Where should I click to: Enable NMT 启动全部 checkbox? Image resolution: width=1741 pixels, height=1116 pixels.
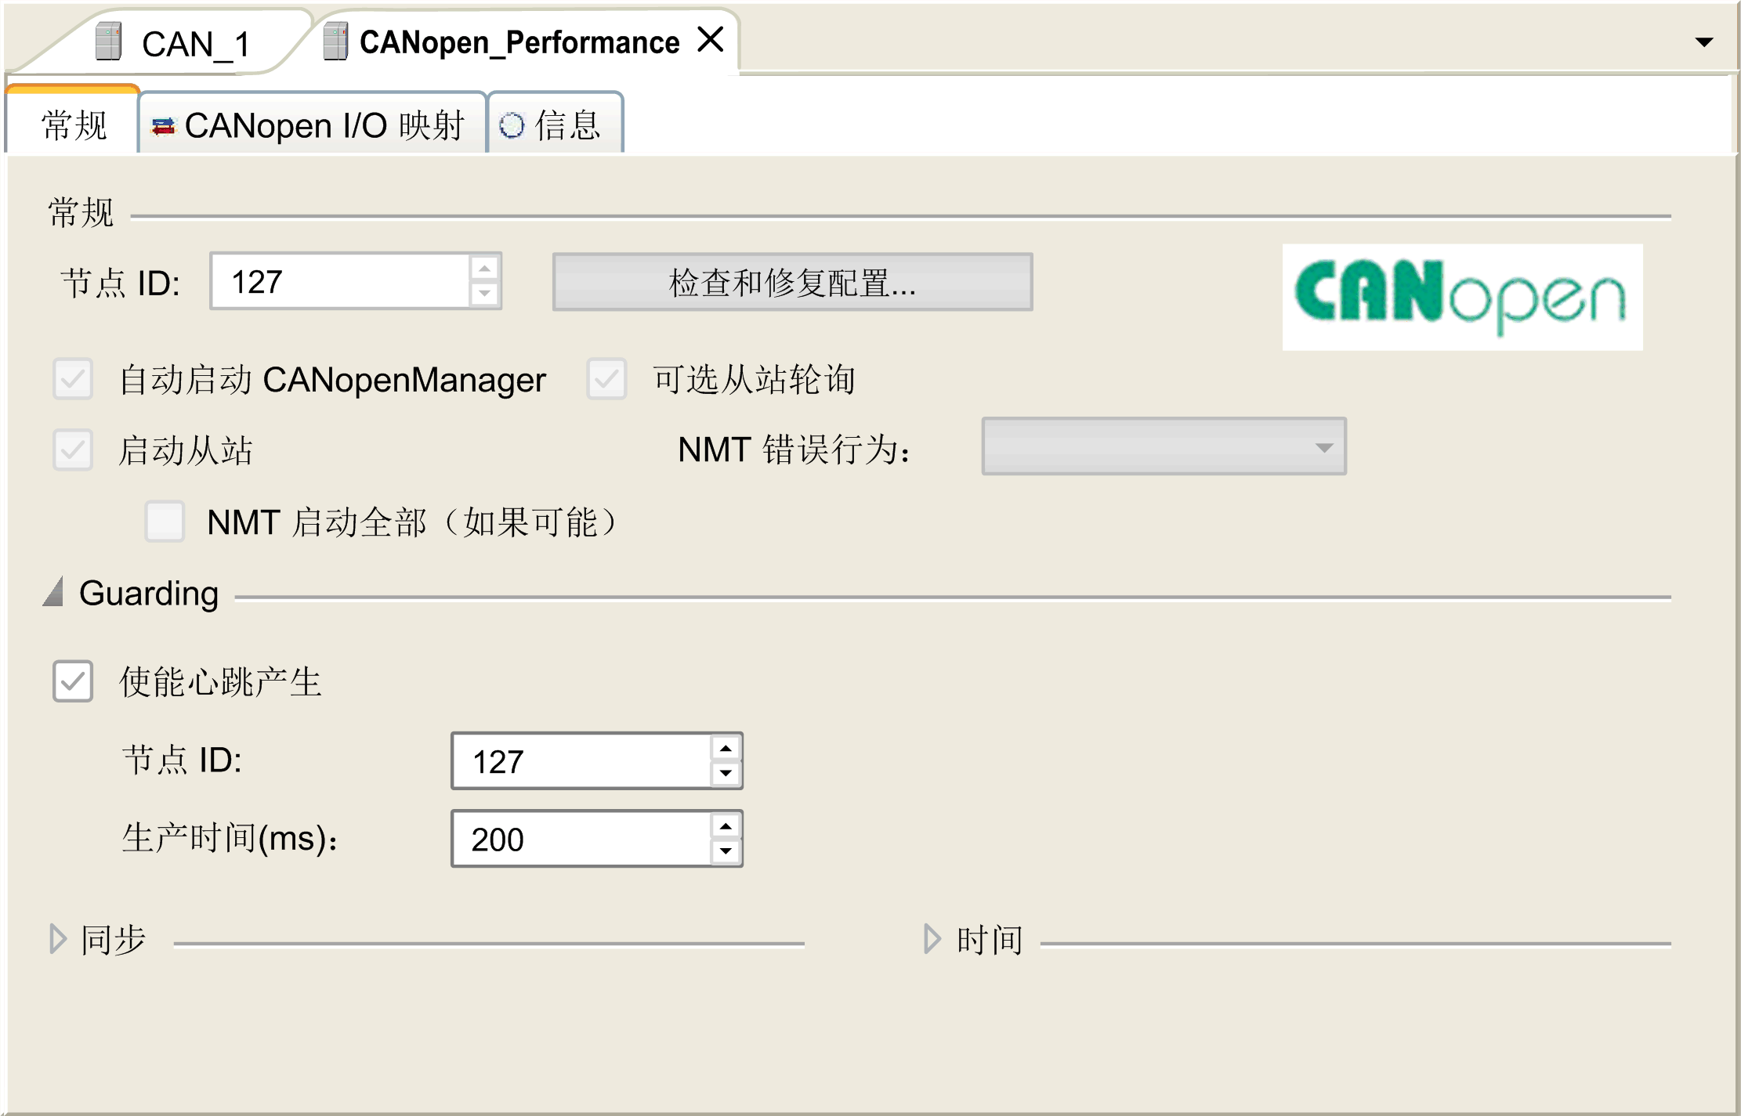click(165, 522)
